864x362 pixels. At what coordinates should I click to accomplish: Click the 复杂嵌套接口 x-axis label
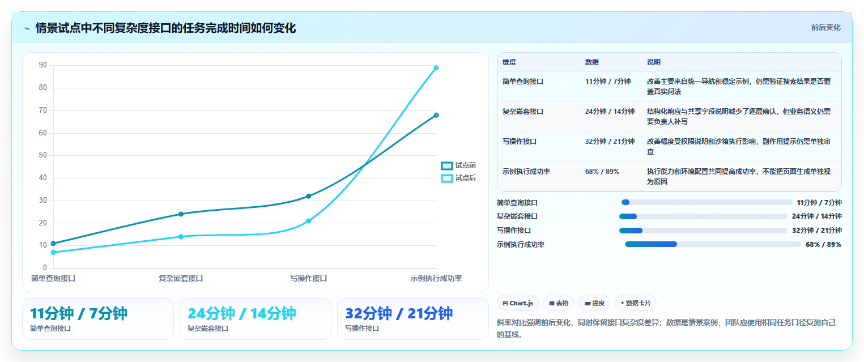pos(181,278)
